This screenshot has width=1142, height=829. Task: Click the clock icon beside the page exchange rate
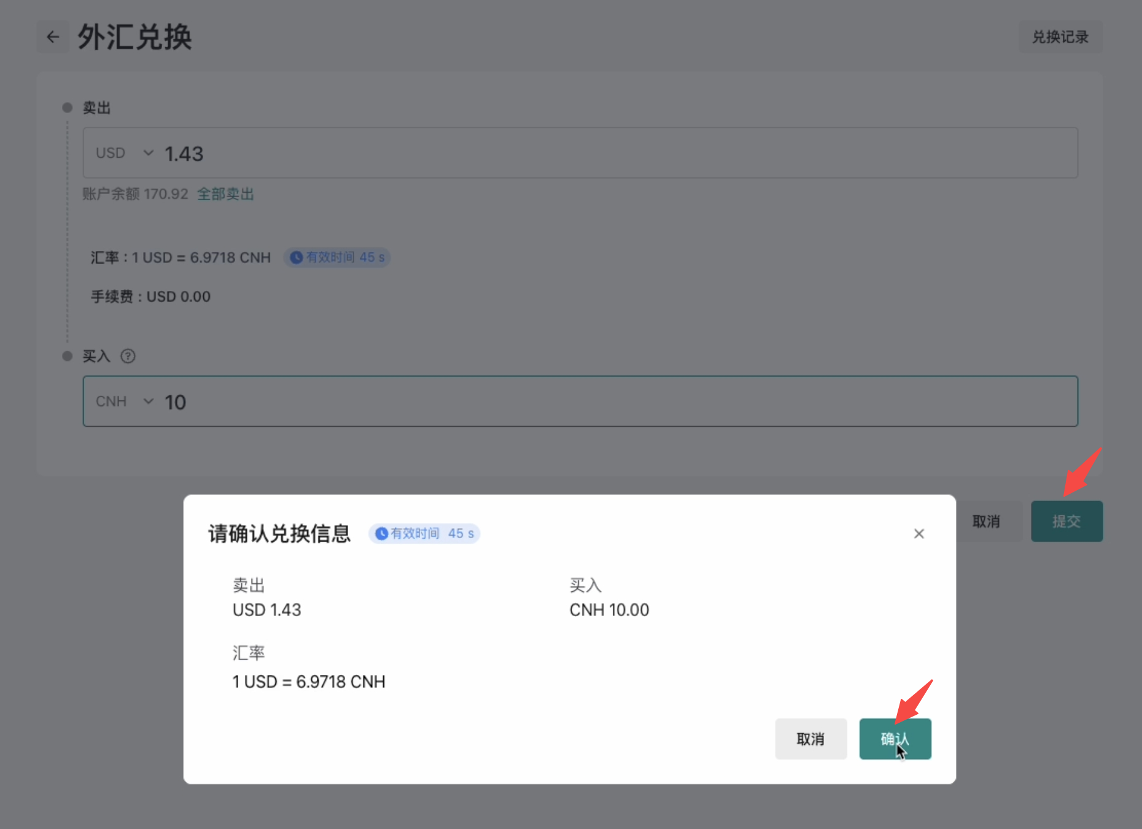point(297,257)
